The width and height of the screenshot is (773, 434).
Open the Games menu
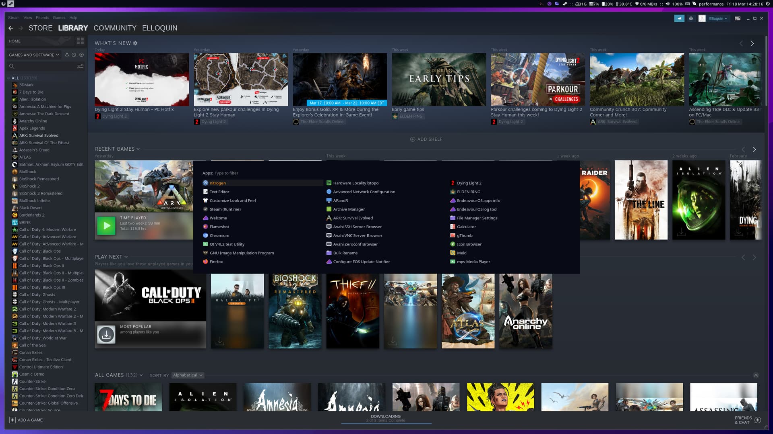59,18
